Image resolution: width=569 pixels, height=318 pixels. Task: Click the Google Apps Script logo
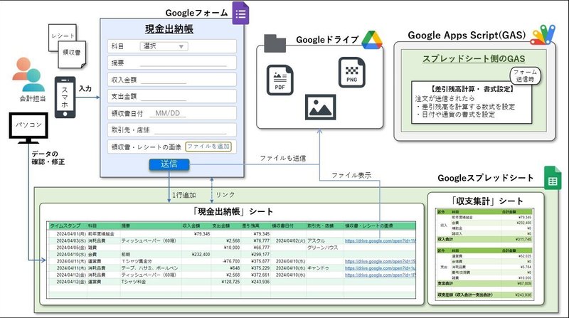click(x=543, y=35)
